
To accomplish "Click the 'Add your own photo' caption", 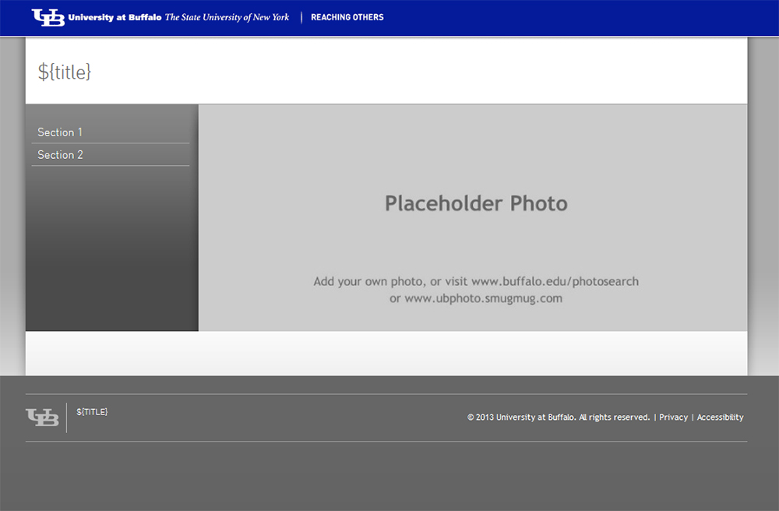I will [368, 281].
